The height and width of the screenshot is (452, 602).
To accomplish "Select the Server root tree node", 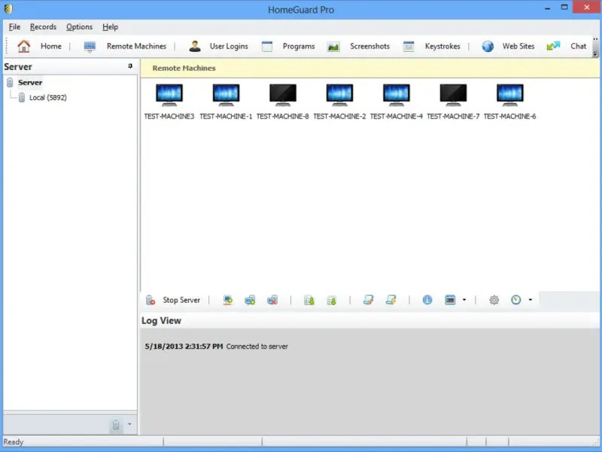I will click(x=30, y=82).
